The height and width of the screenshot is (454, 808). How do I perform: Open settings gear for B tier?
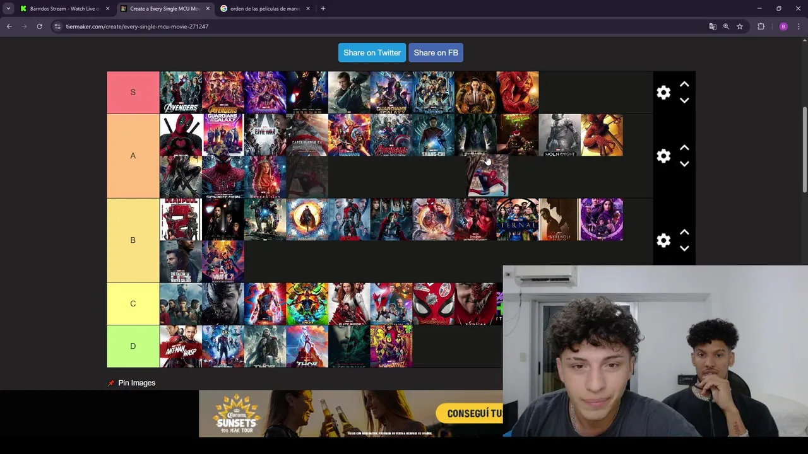pos(663,241)
